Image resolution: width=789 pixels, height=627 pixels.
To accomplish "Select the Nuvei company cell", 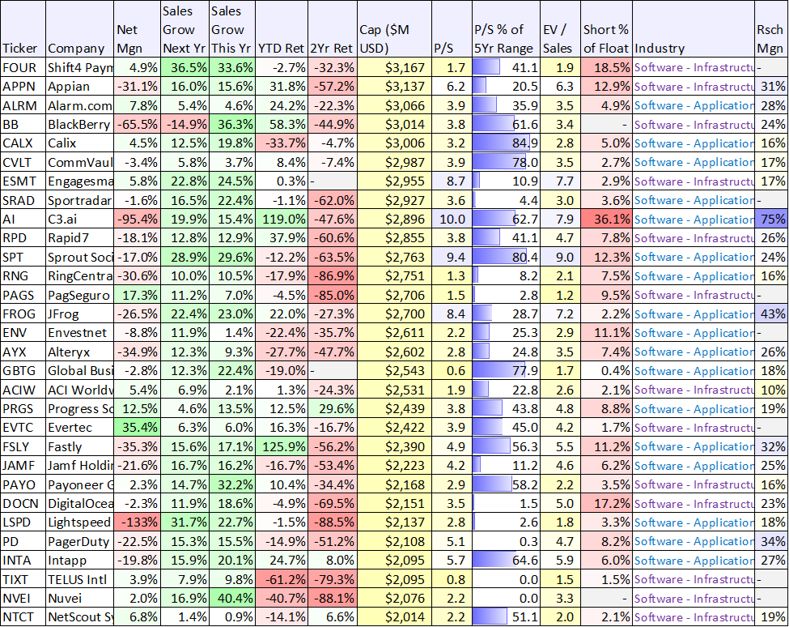I will (x=79, y=599).
